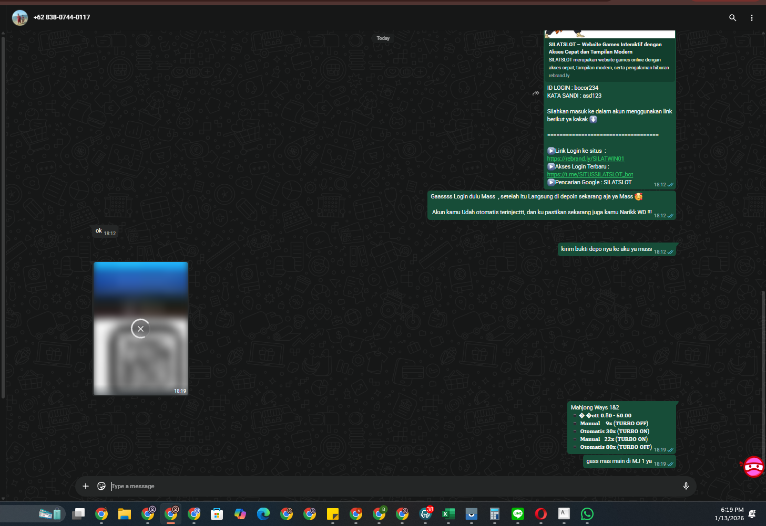Open WhatsApp from the taskbar
This screenshot has width=766, height=526.
click(x=587, y=514)
